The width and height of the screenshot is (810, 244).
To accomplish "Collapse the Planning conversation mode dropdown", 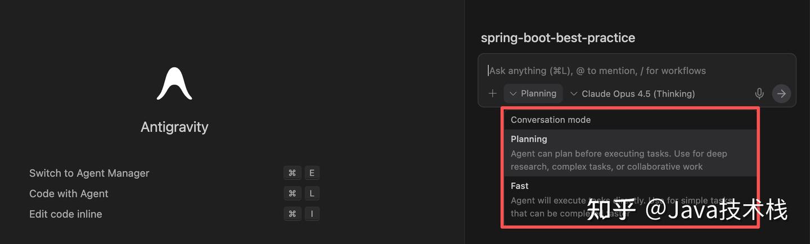I will [x=533, y=94].
